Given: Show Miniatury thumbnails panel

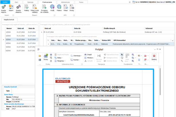Looking at the screenshot, I should 89,58.
